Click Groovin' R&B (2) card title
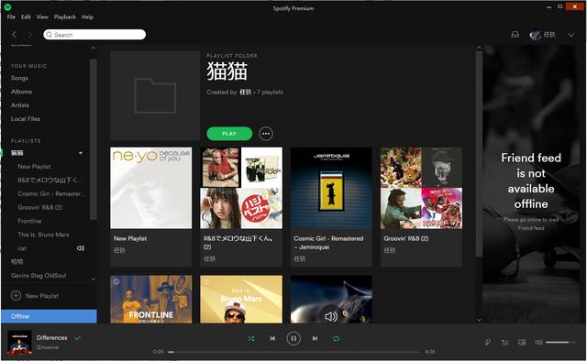 point(406,238)
